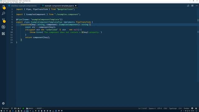Open the Debug view in activity bar
This screenshot has height=112, width=199.
point(3,27)
